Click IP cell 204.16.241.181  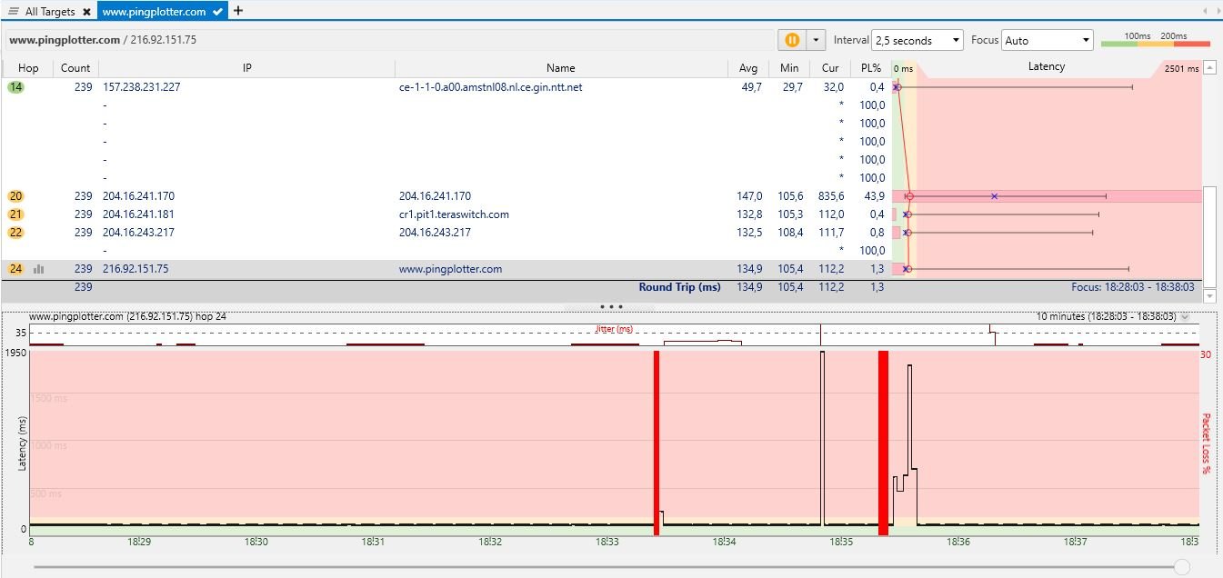138,214
